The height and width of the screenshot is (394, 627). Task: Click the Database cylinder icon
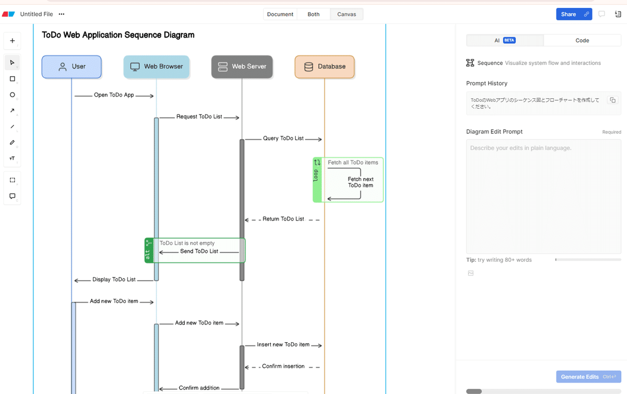308,66
